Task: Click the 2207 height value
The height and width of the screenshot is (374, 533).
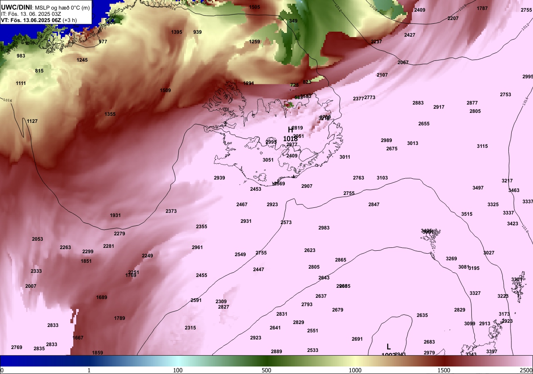Action: pos(453,18)
